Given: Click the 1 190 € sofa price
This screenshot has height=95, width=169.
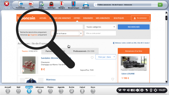Looking at the screenshot, I should point(125,78).
